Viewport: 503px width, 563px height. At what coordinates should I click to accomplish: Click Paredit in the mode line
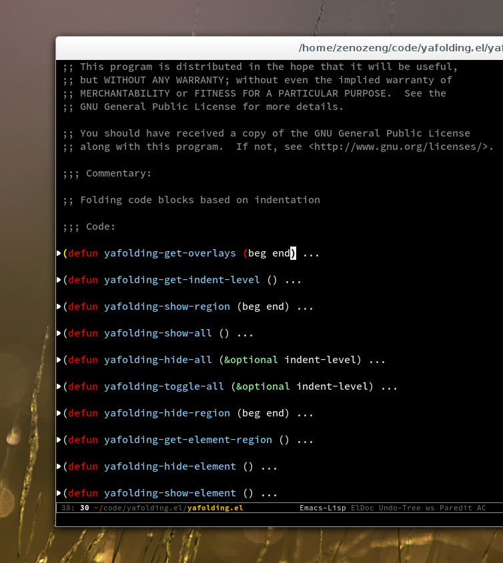(455, 508)
